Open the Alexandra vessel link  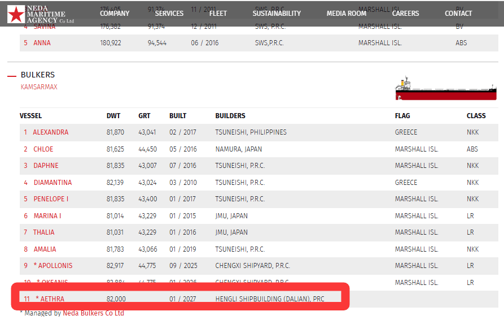point(50,132)
